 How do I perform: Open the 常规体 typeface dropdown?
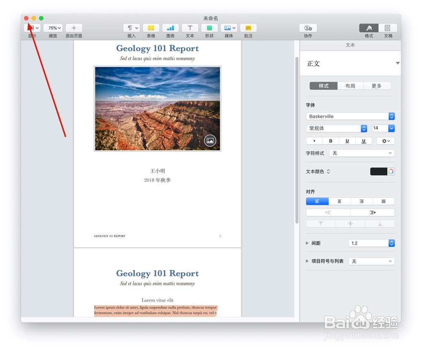click(337, 128)
